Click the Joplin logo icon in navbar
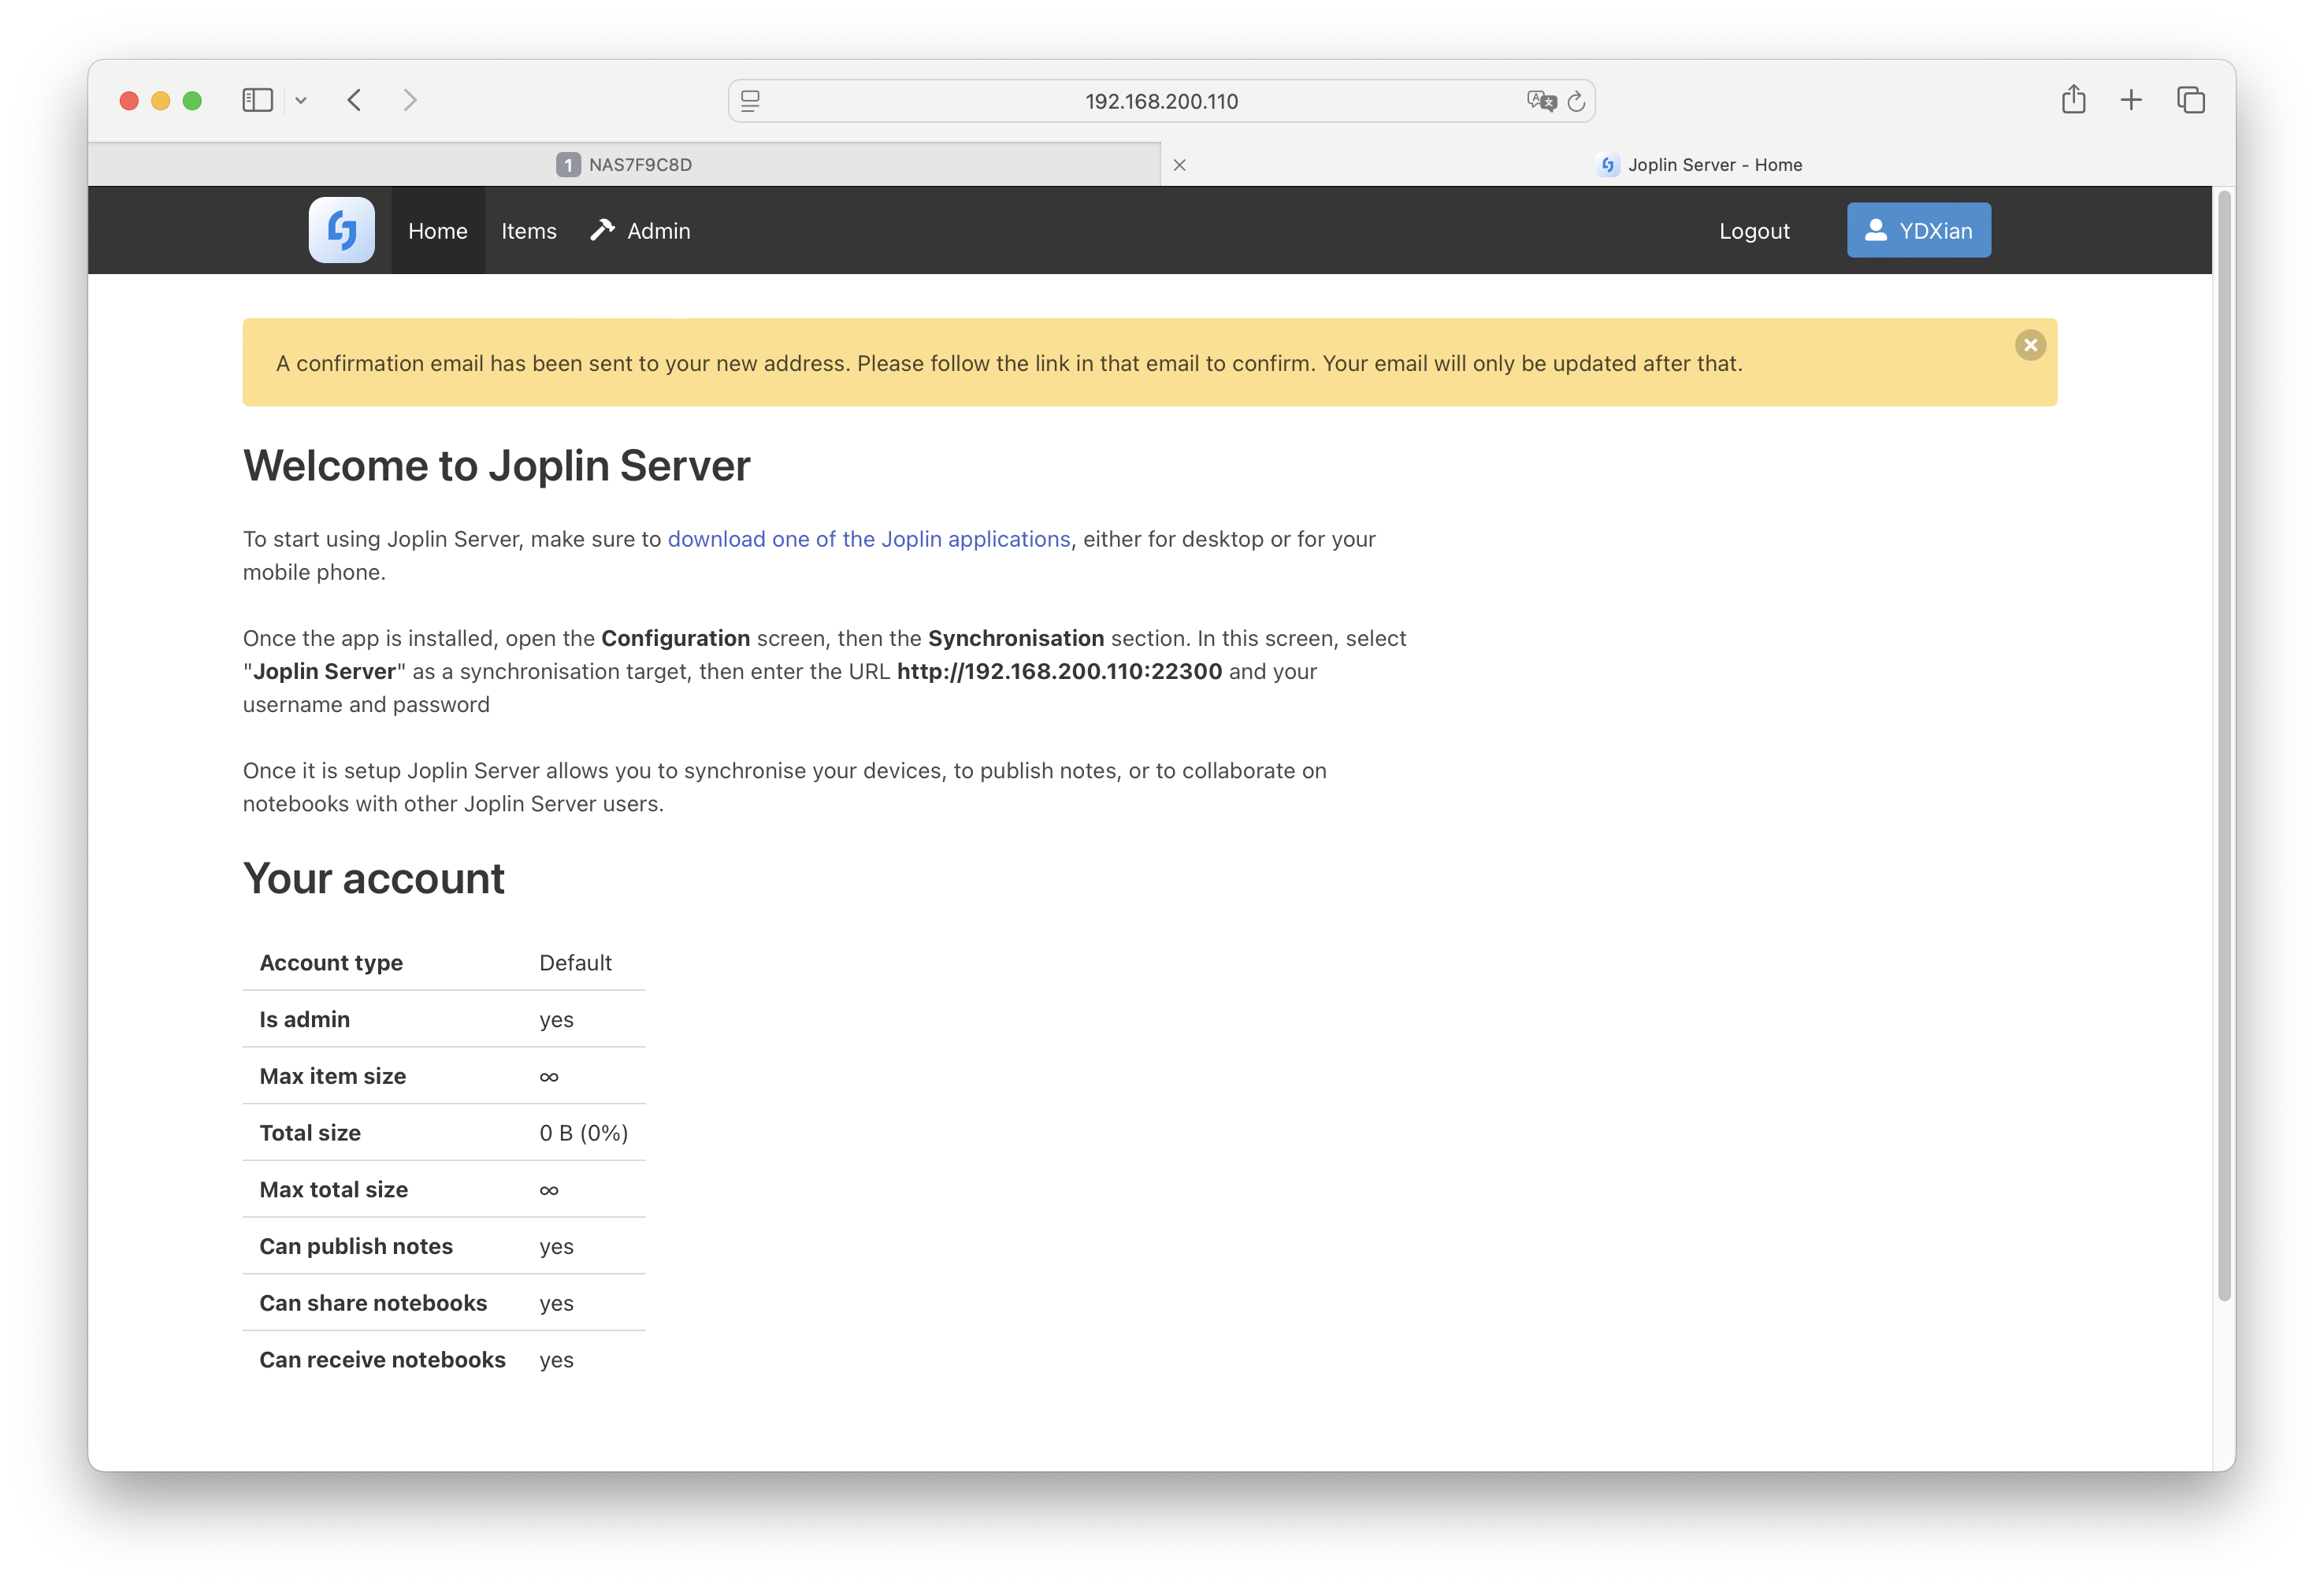This screenshot has width=2324, height=1588. pos(341,230)
